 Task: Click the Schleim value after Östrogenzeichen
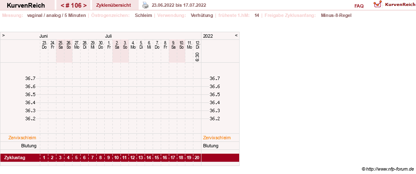143,15
